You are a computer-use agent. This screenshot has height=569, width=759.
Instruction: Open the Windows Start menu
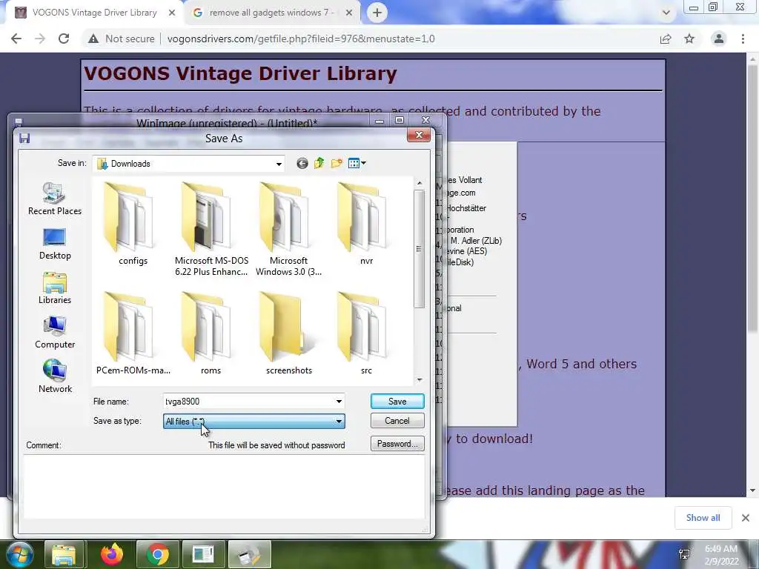click(x=19, y=554)
